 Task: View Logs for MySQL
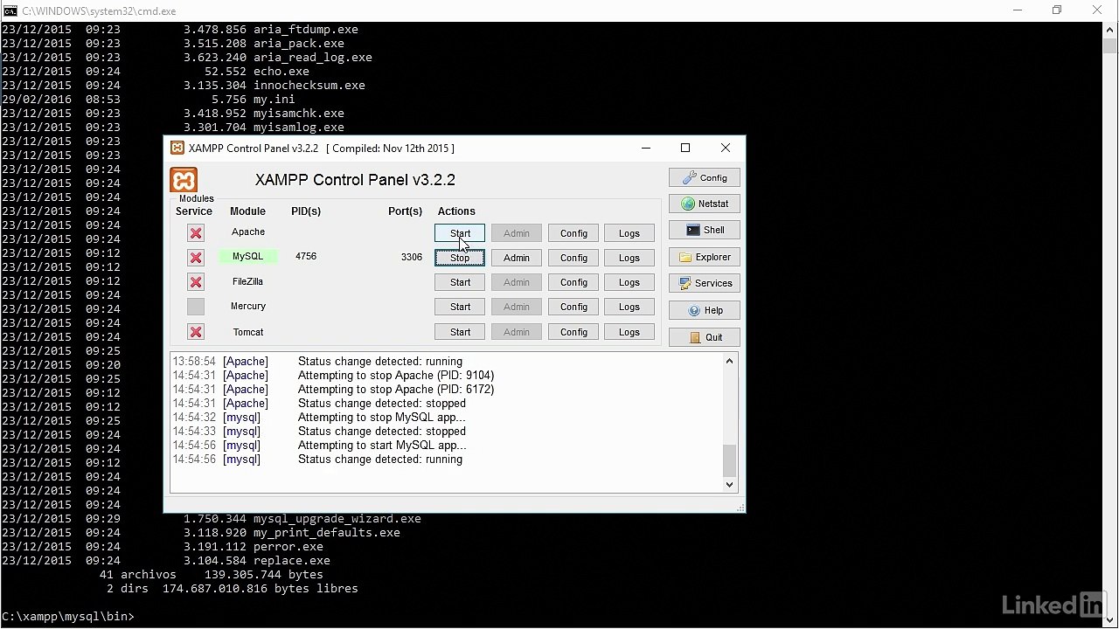(629, 258)
